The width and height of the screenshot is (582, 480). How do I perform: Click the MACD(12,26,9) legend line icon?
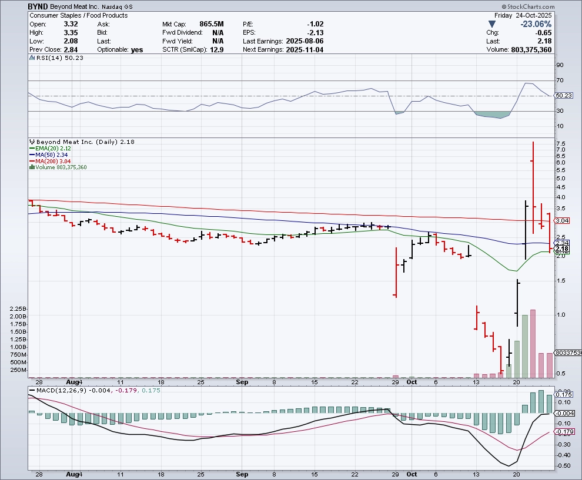pos(33,390)
